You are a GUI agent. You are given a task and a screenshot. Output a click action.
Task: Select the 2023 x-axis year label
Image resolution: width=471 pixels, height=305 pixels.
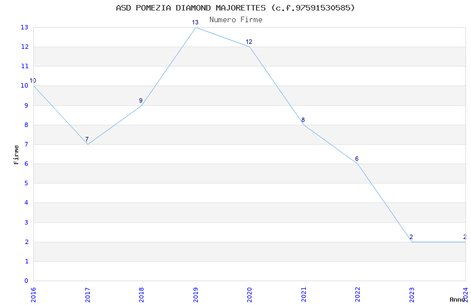pyautogui.click(x=412, y=295)
